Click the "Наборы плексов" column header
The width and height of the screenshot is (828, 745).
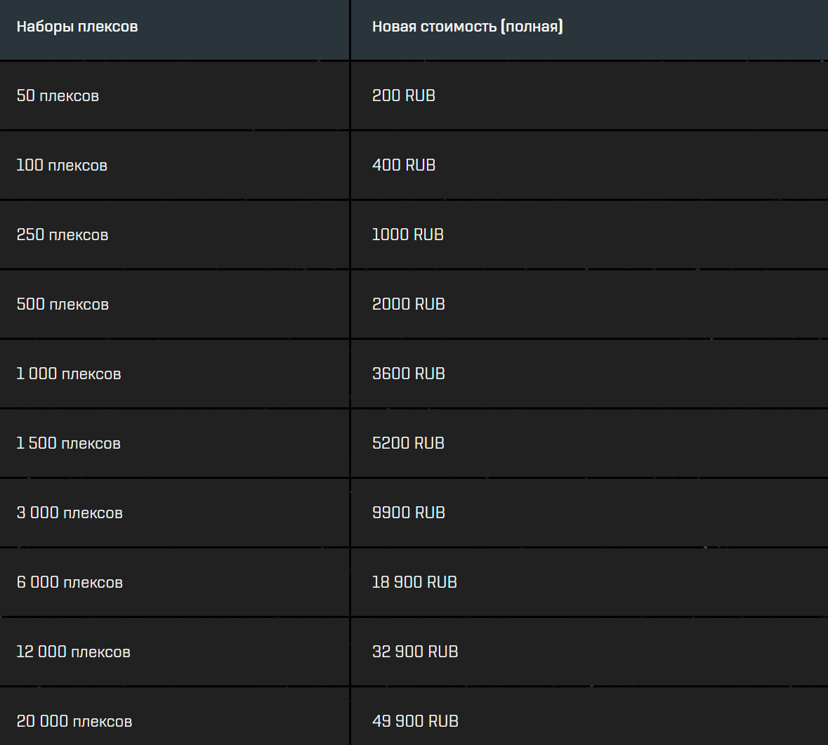point(77,27)
